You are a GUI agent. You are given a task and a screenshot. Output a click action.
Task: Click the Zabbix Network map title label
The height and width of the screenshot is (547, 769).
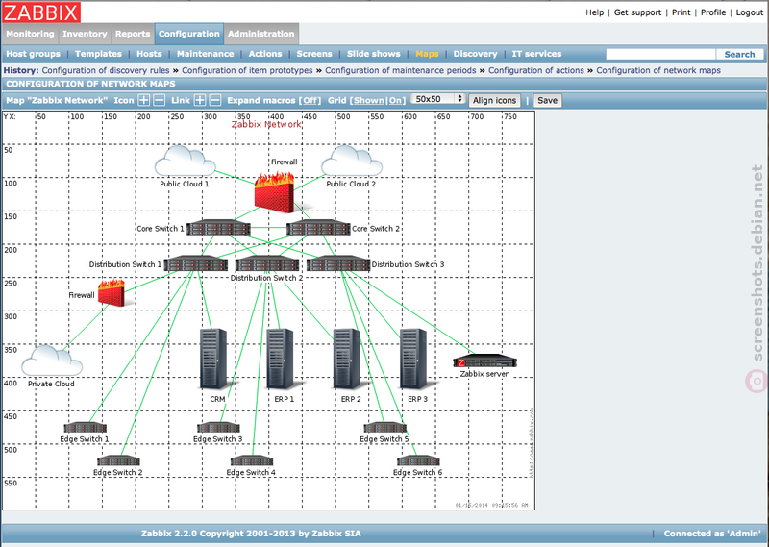pos(266,124)
